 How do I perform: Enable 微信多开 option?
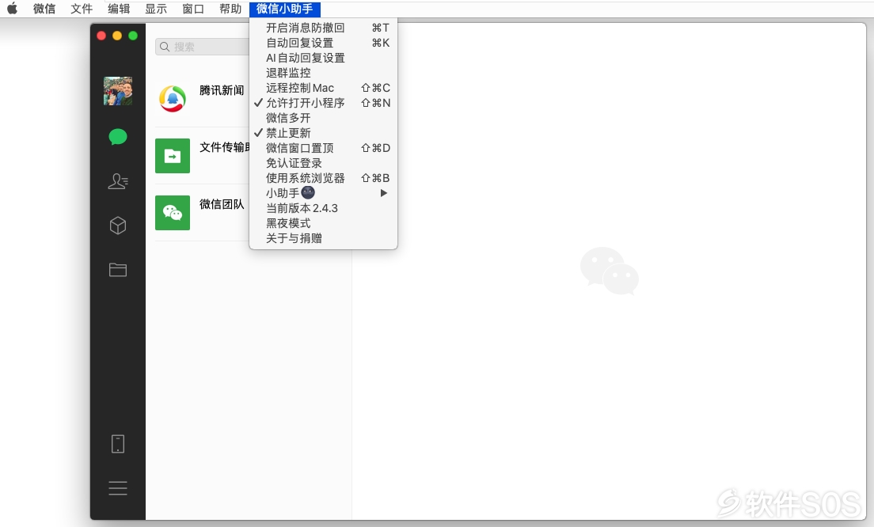tap(323, 118)
